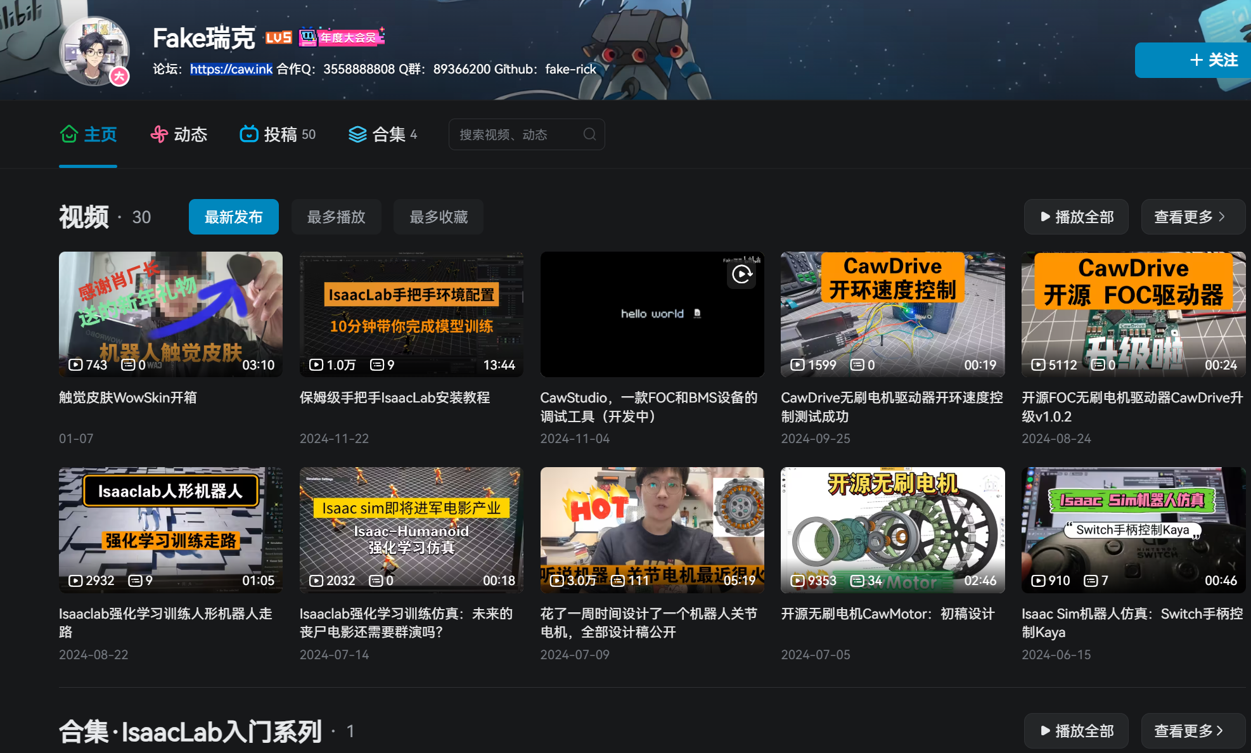Click 查看更多 in the IsaacLab入门系列 section
The image size is (1251, 753).
click(x=1193, y=731)
